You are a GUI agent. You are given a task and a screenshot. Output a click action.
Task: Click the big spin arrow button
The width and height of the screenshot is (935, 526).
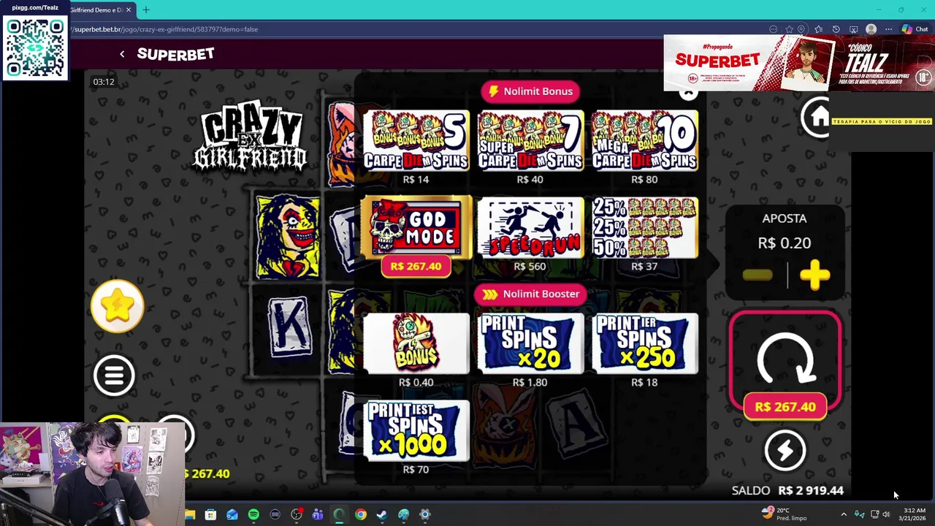click(x=785, y=358)
